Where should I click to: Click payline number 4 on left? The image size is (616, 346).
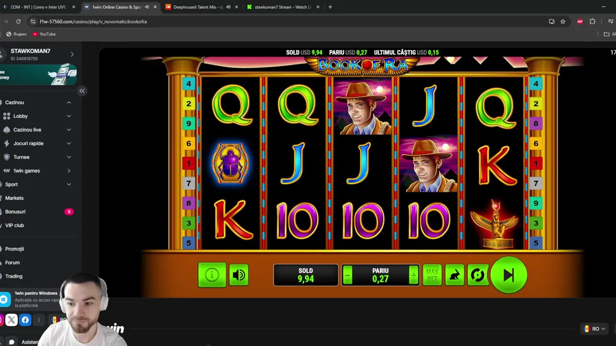pos(189,84)
